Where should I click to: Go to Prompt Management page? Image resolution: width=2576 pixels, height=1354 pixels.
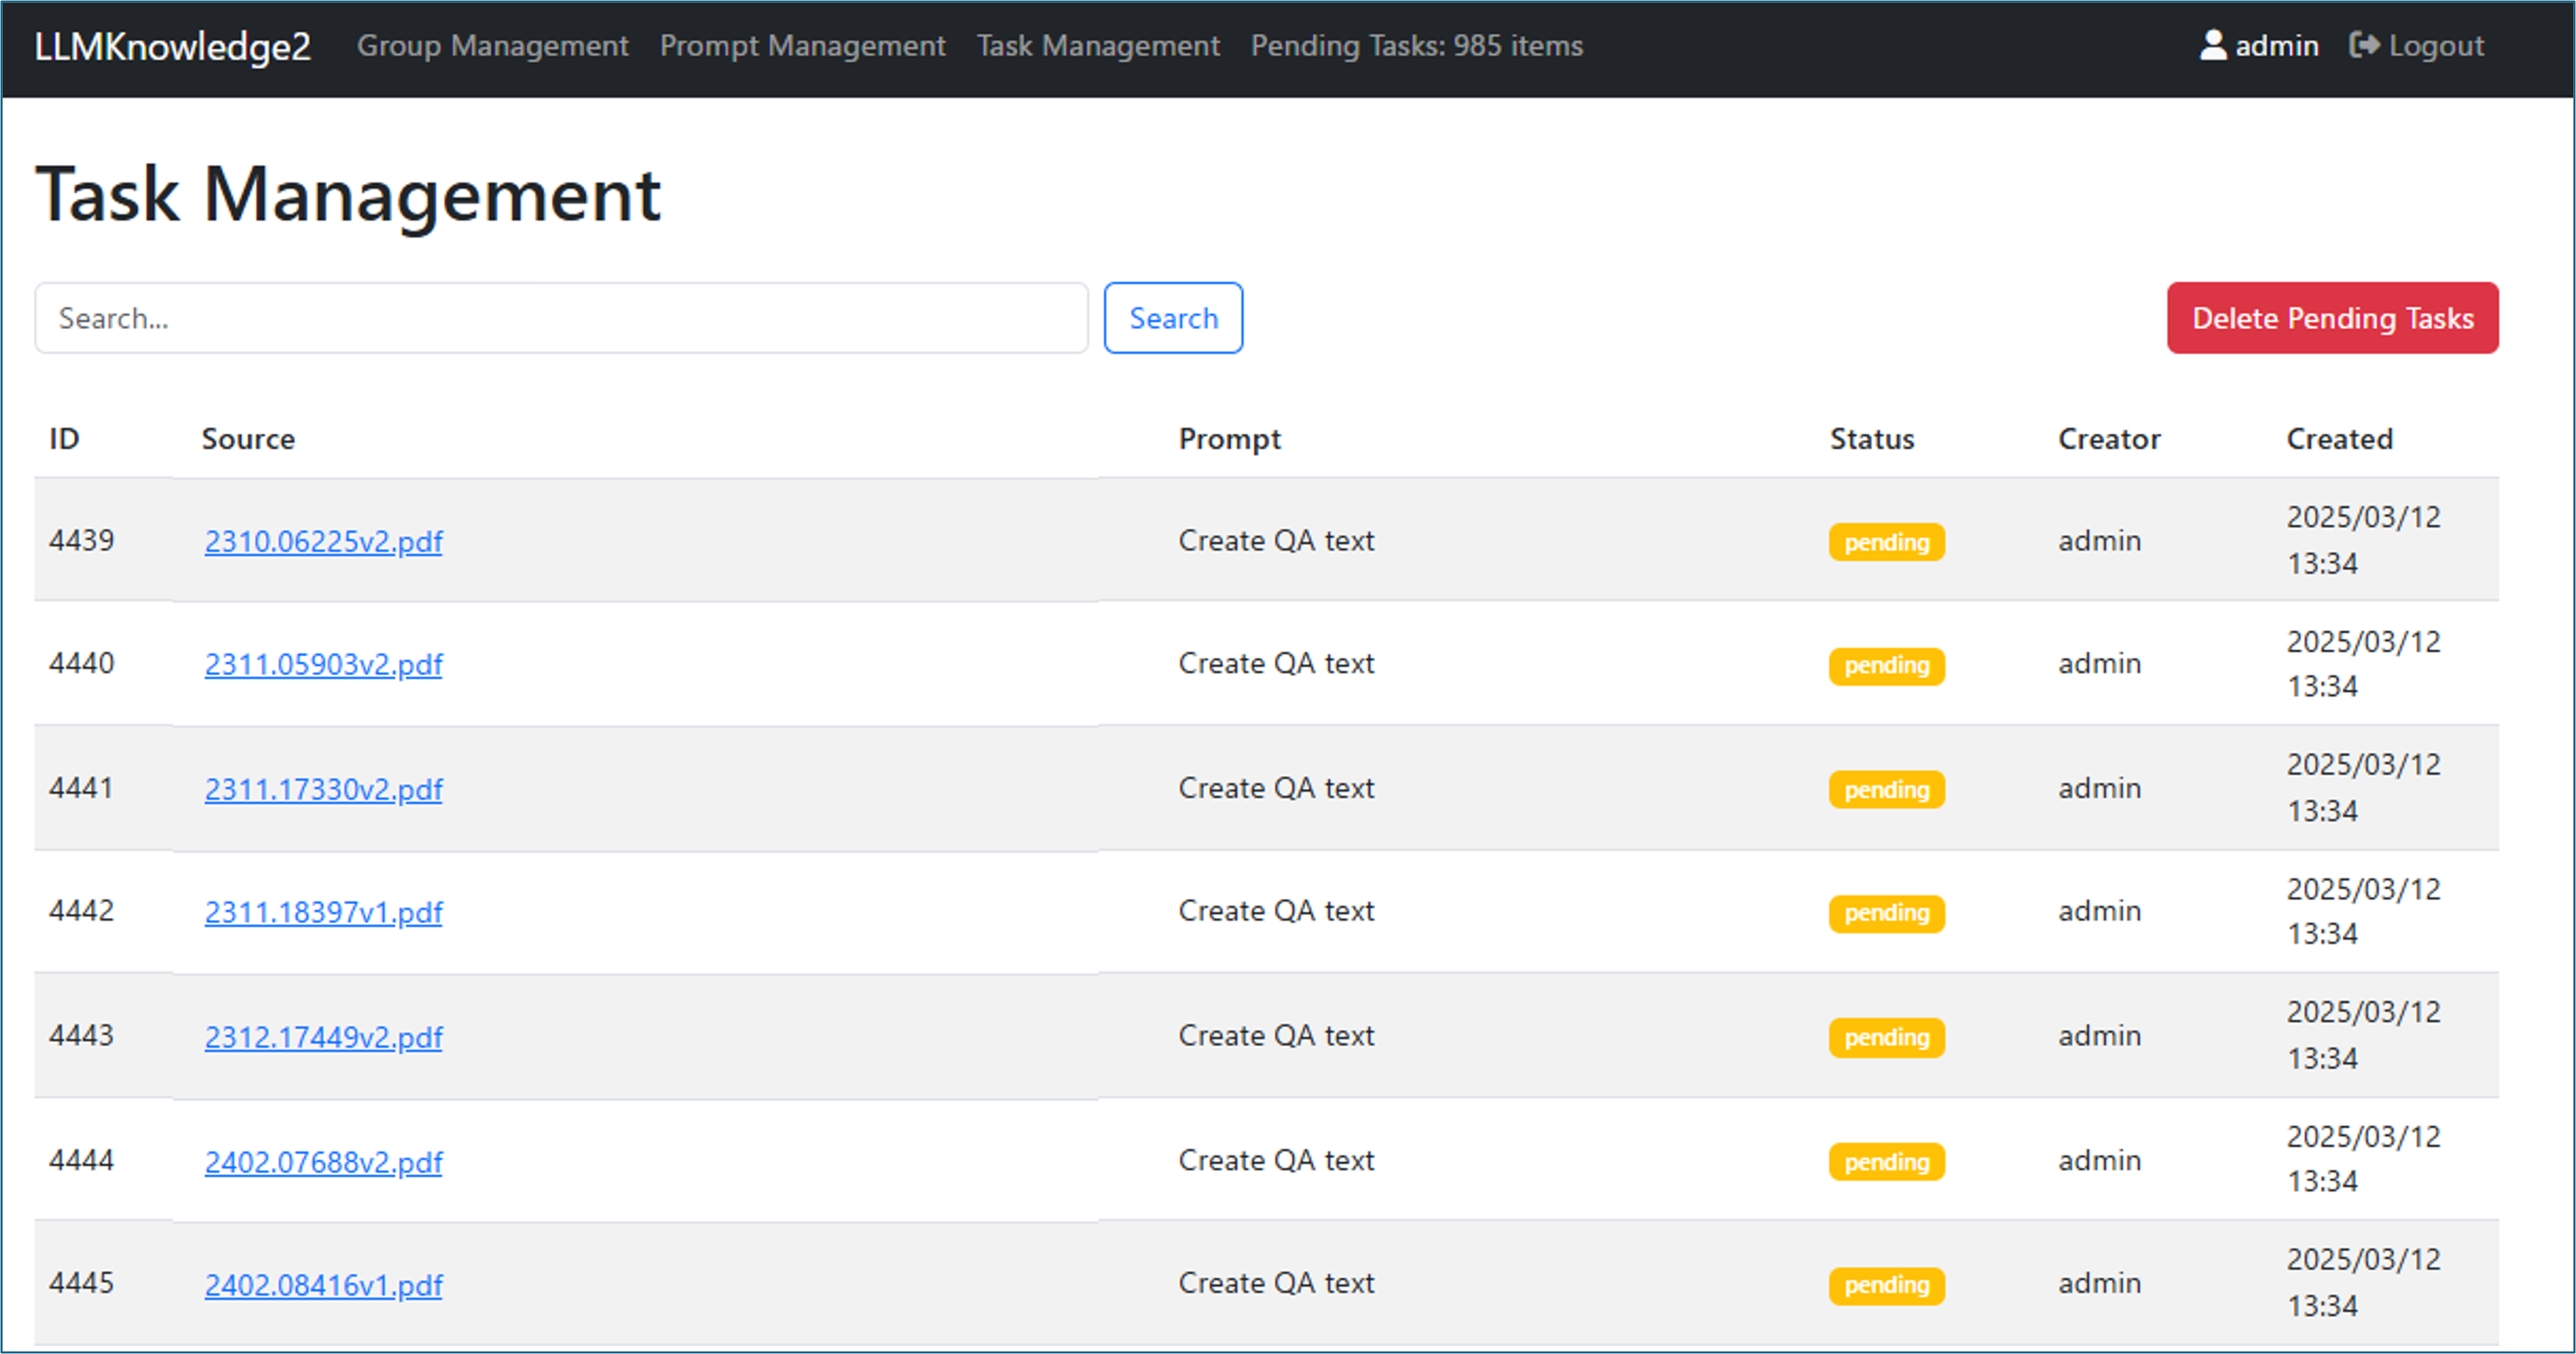pyautogui.click(x=802, y=46)
